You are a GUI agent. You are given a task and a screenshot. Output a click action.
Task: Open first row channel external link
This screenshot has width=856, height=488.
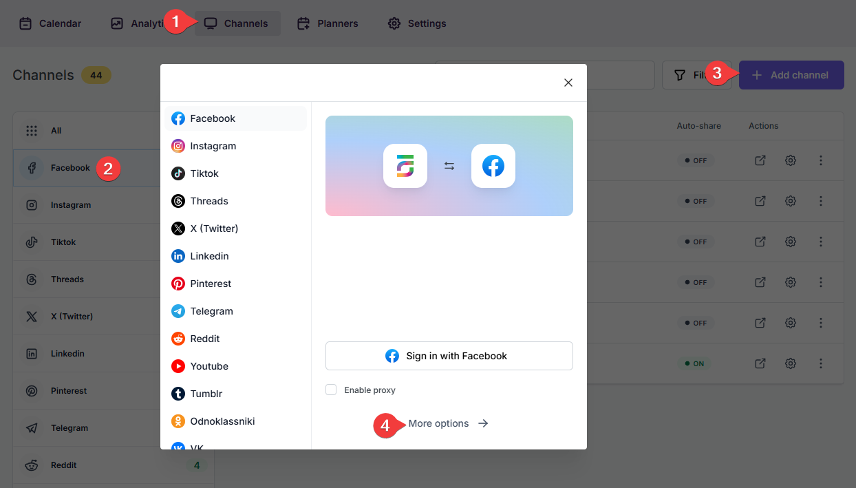(760, 160)
